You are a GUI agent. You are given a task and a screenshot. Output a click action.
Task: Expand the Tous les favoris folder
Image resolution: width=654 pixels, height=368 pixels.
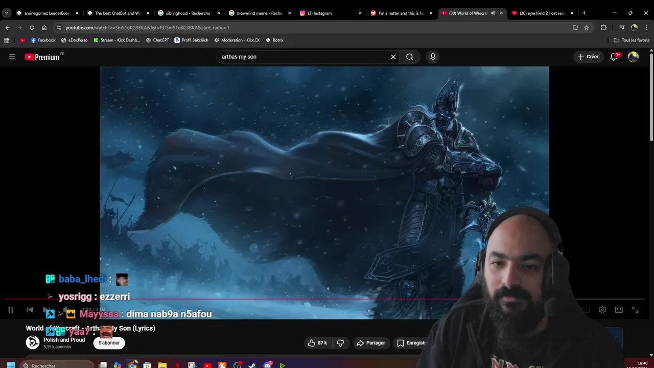(632, 40)
